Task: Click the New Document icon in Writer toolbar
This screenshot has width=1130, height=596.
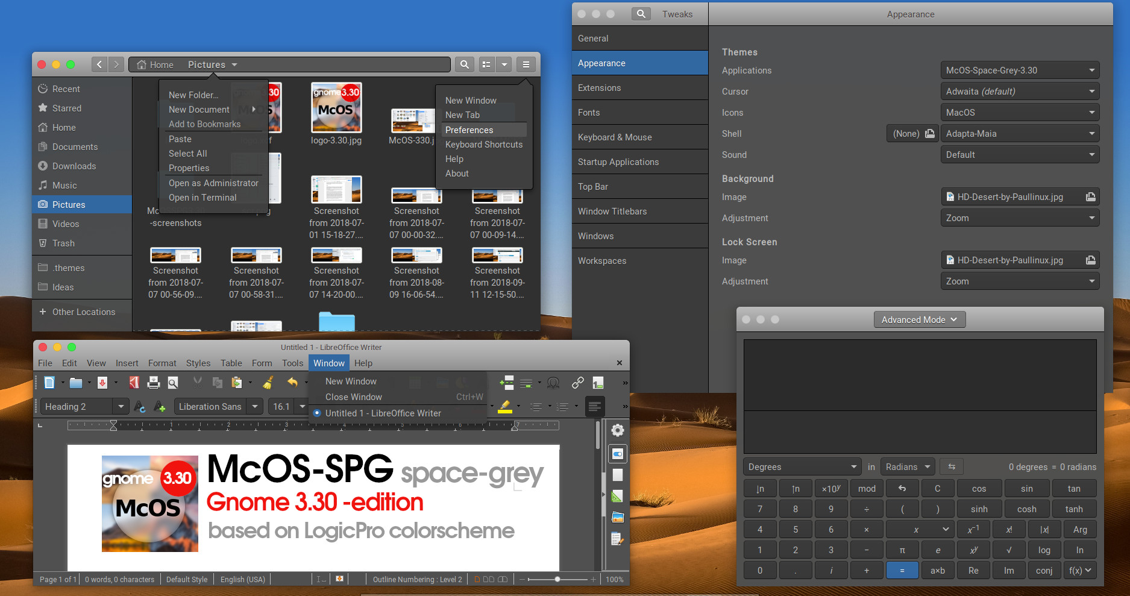Action: coord(49,382)
